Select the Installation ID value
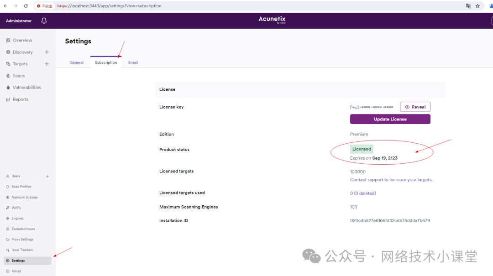Image resolution: width=493 pixels, height=276 pixels. pos(390,221)
